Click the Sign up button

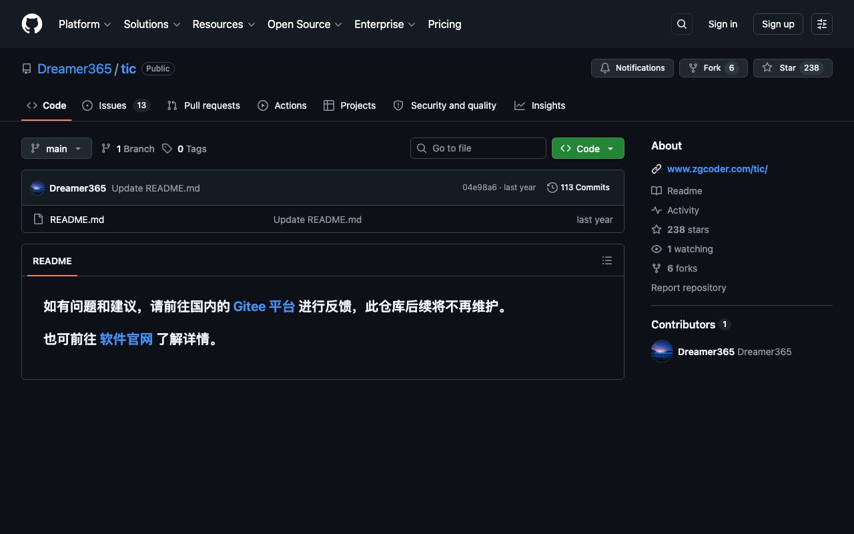tap(778, 24)
